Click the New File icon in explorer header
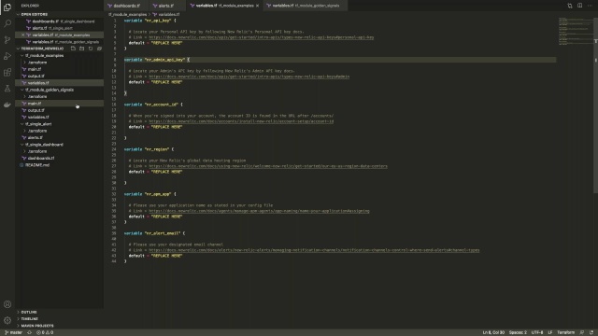The image size is (598, 336). 73,49
